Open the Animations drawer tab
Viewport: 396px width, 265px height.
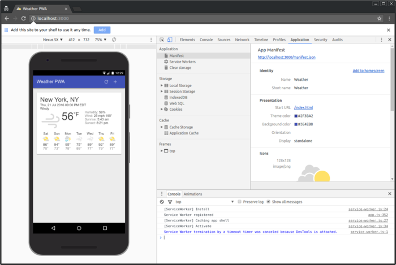pyautogui.click(x=193, y=194)
